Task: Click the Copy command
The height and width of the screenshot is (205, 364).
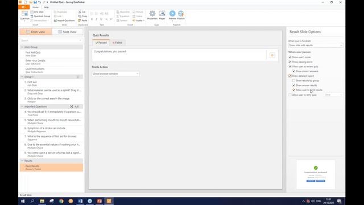Action: pos(82,17)
